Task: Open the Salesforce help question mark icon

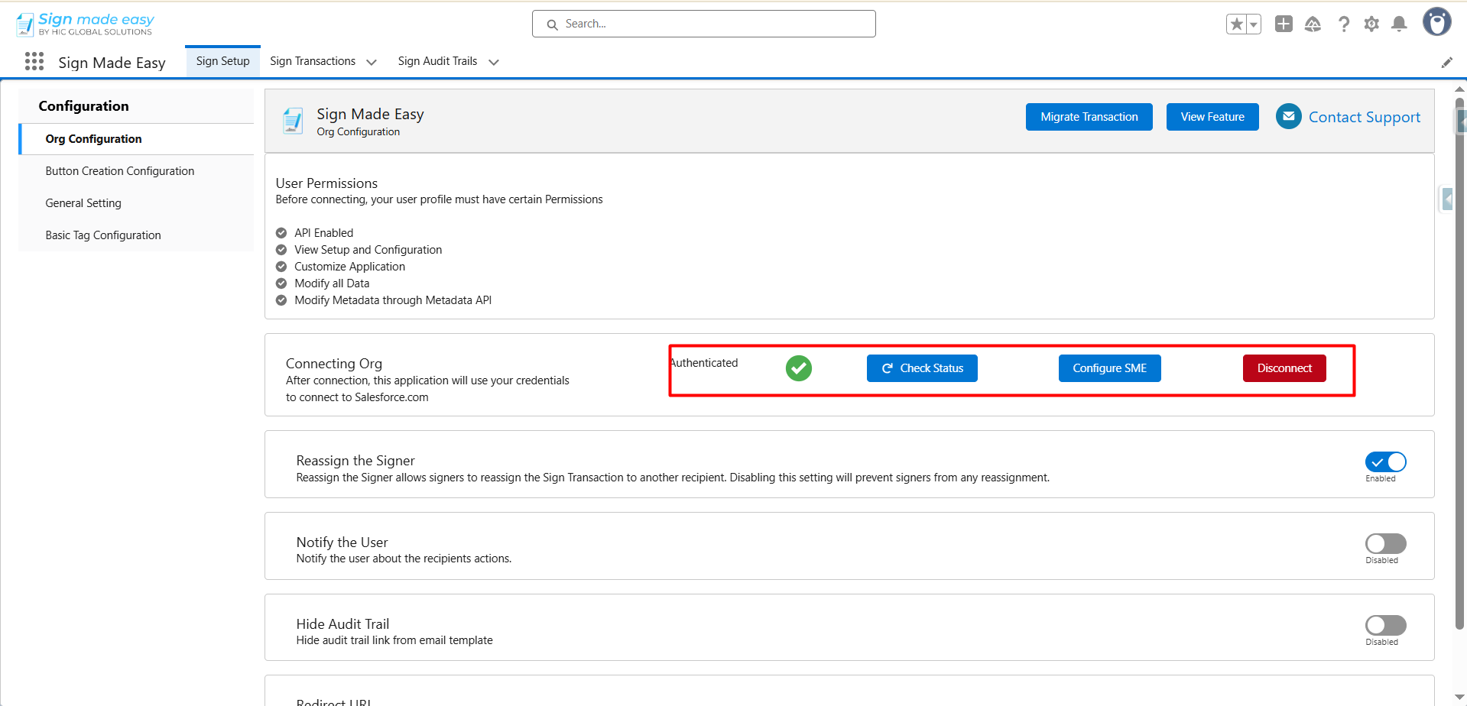Action: pos(1343,24)
